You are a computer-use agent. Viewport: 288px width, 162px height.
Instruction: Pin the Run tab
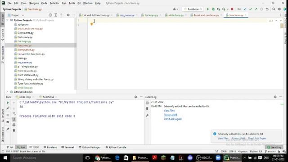[8, 129]
